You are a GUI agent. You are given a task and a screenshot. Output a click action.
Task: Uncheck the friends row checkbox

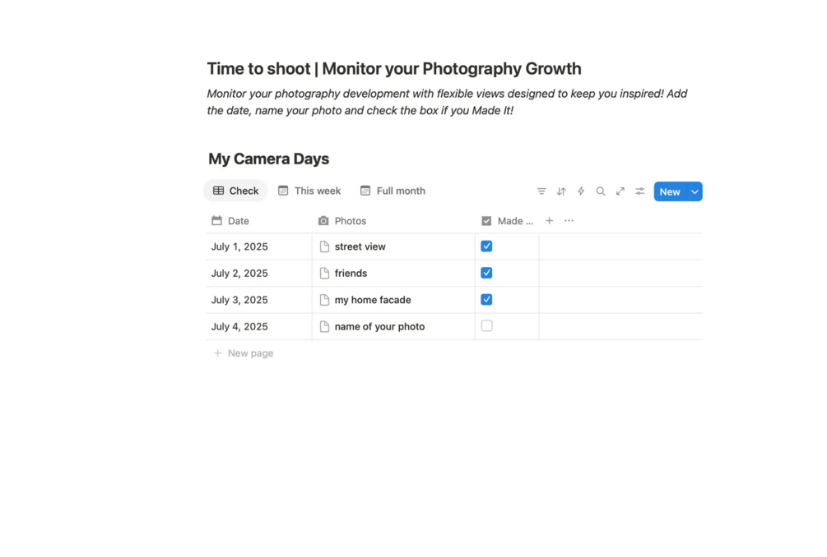(x=486, y=273)
